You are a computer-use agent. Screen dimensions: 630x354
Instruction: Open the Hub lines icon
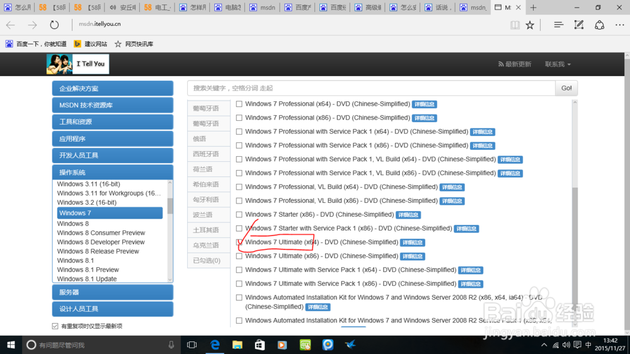click(x=558, y=25)
